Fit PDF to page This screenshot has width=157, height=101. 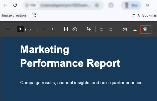point(66,29)
